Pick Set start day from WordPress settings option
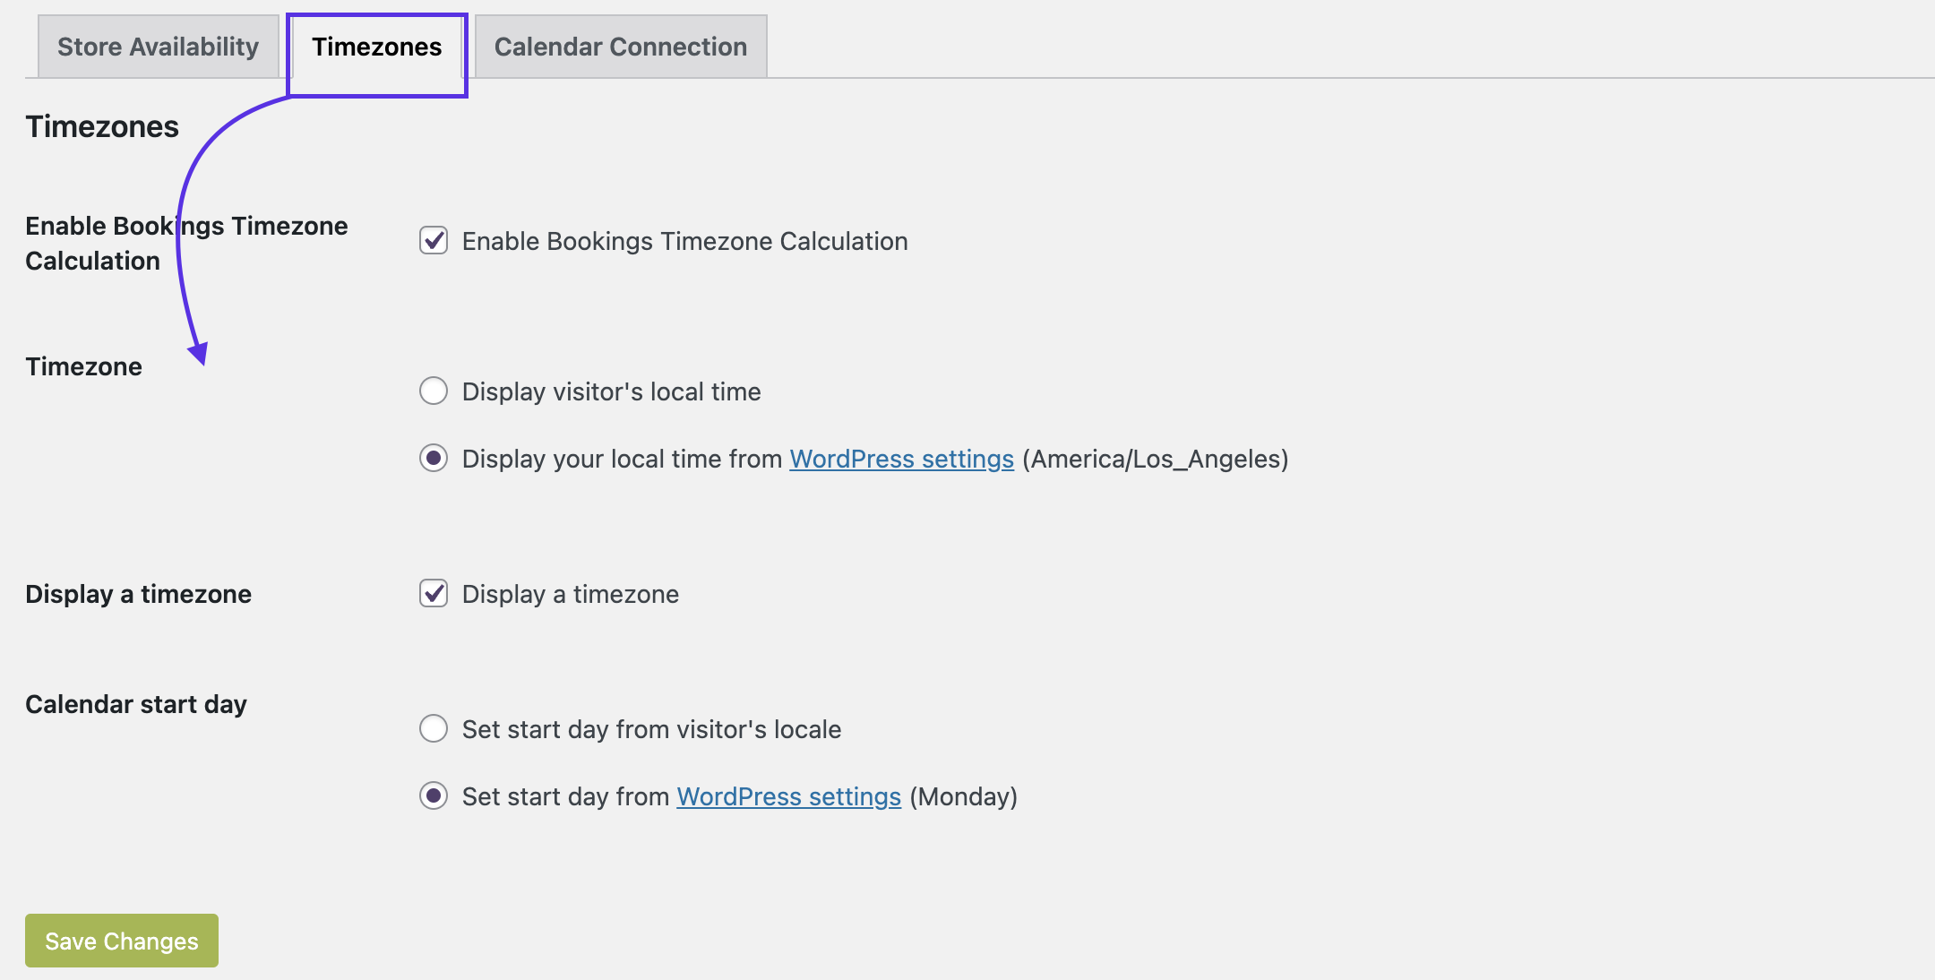This screenshot has width=1935, height=980. (x=433, y=795)
